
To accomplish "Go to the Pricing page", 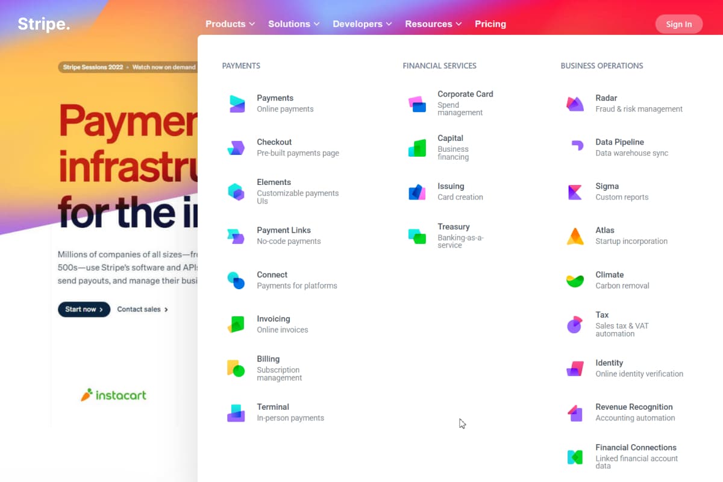I will coord(490,24).
